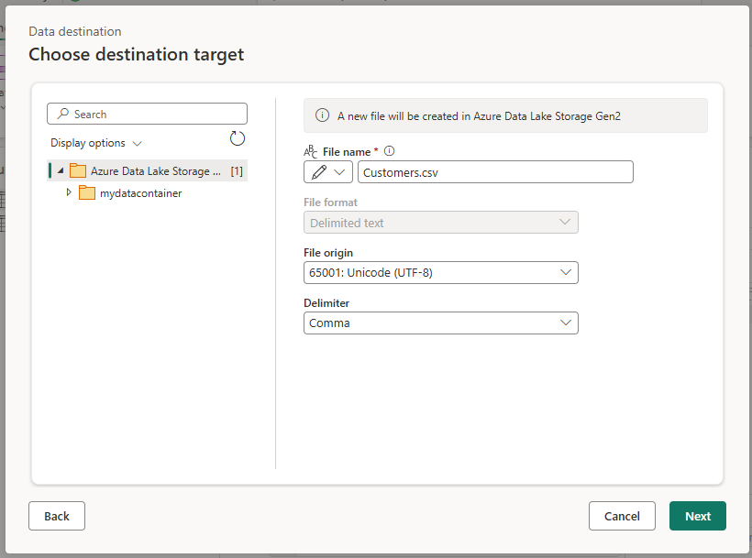Open the File origin dropdown
752x558 pixels.
(x=441, y=272)
